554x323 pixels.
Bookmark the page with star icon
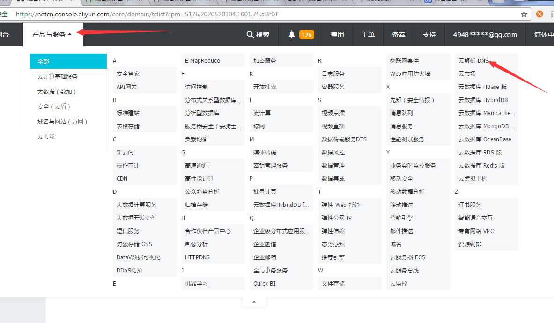(524, 14)
